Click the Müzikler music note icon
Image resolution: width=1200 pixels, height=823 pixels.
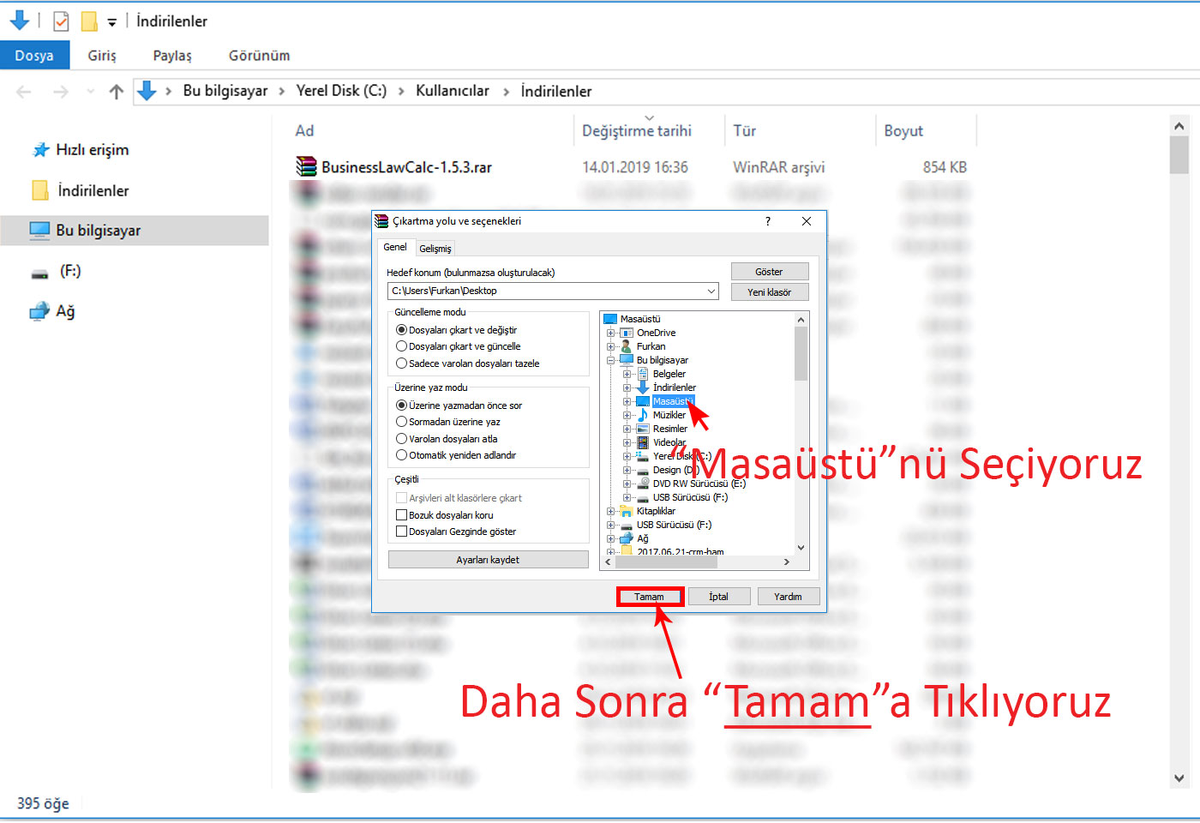[643, 415]
